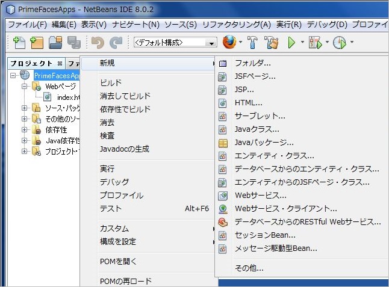This screenshot has height=287, width=389.
Task: Click the index.html file icon in the tree
Action: (x=47, y=97)
